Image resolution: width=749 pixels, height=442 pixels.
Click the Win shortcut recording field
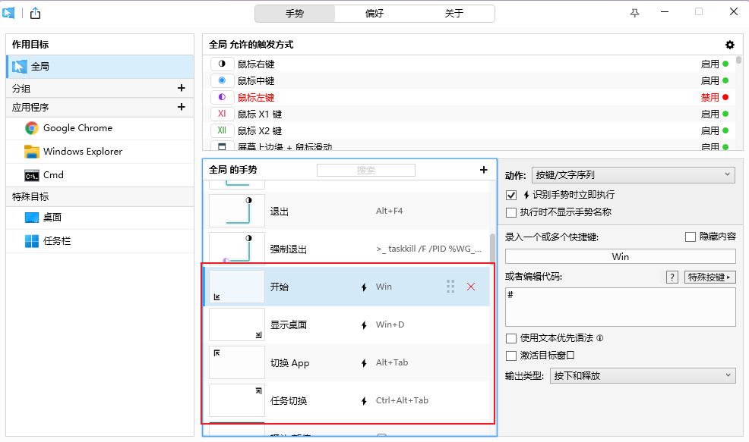(621, 256)
